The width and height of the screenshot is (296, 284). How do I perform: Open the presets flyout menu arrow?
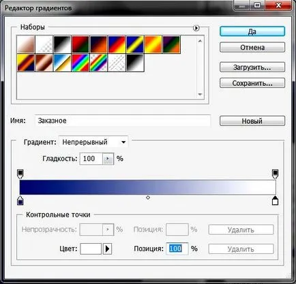[196, 28]
